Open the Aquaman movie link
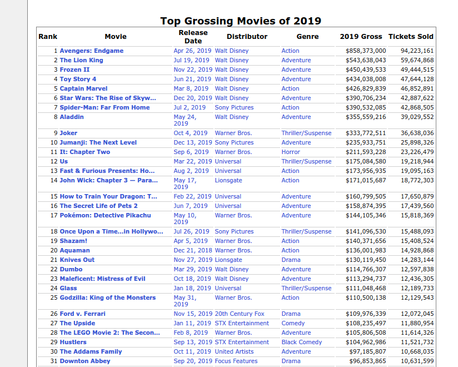The image size is (458, 367). [75, 250]
